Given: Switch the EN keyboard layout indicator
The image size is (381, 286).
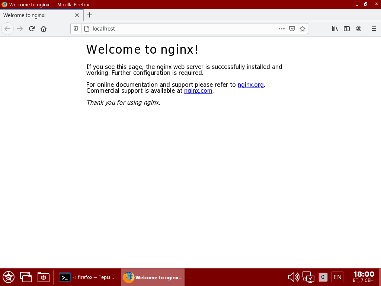Looking at the screenshot, I should tap(337, 277).
